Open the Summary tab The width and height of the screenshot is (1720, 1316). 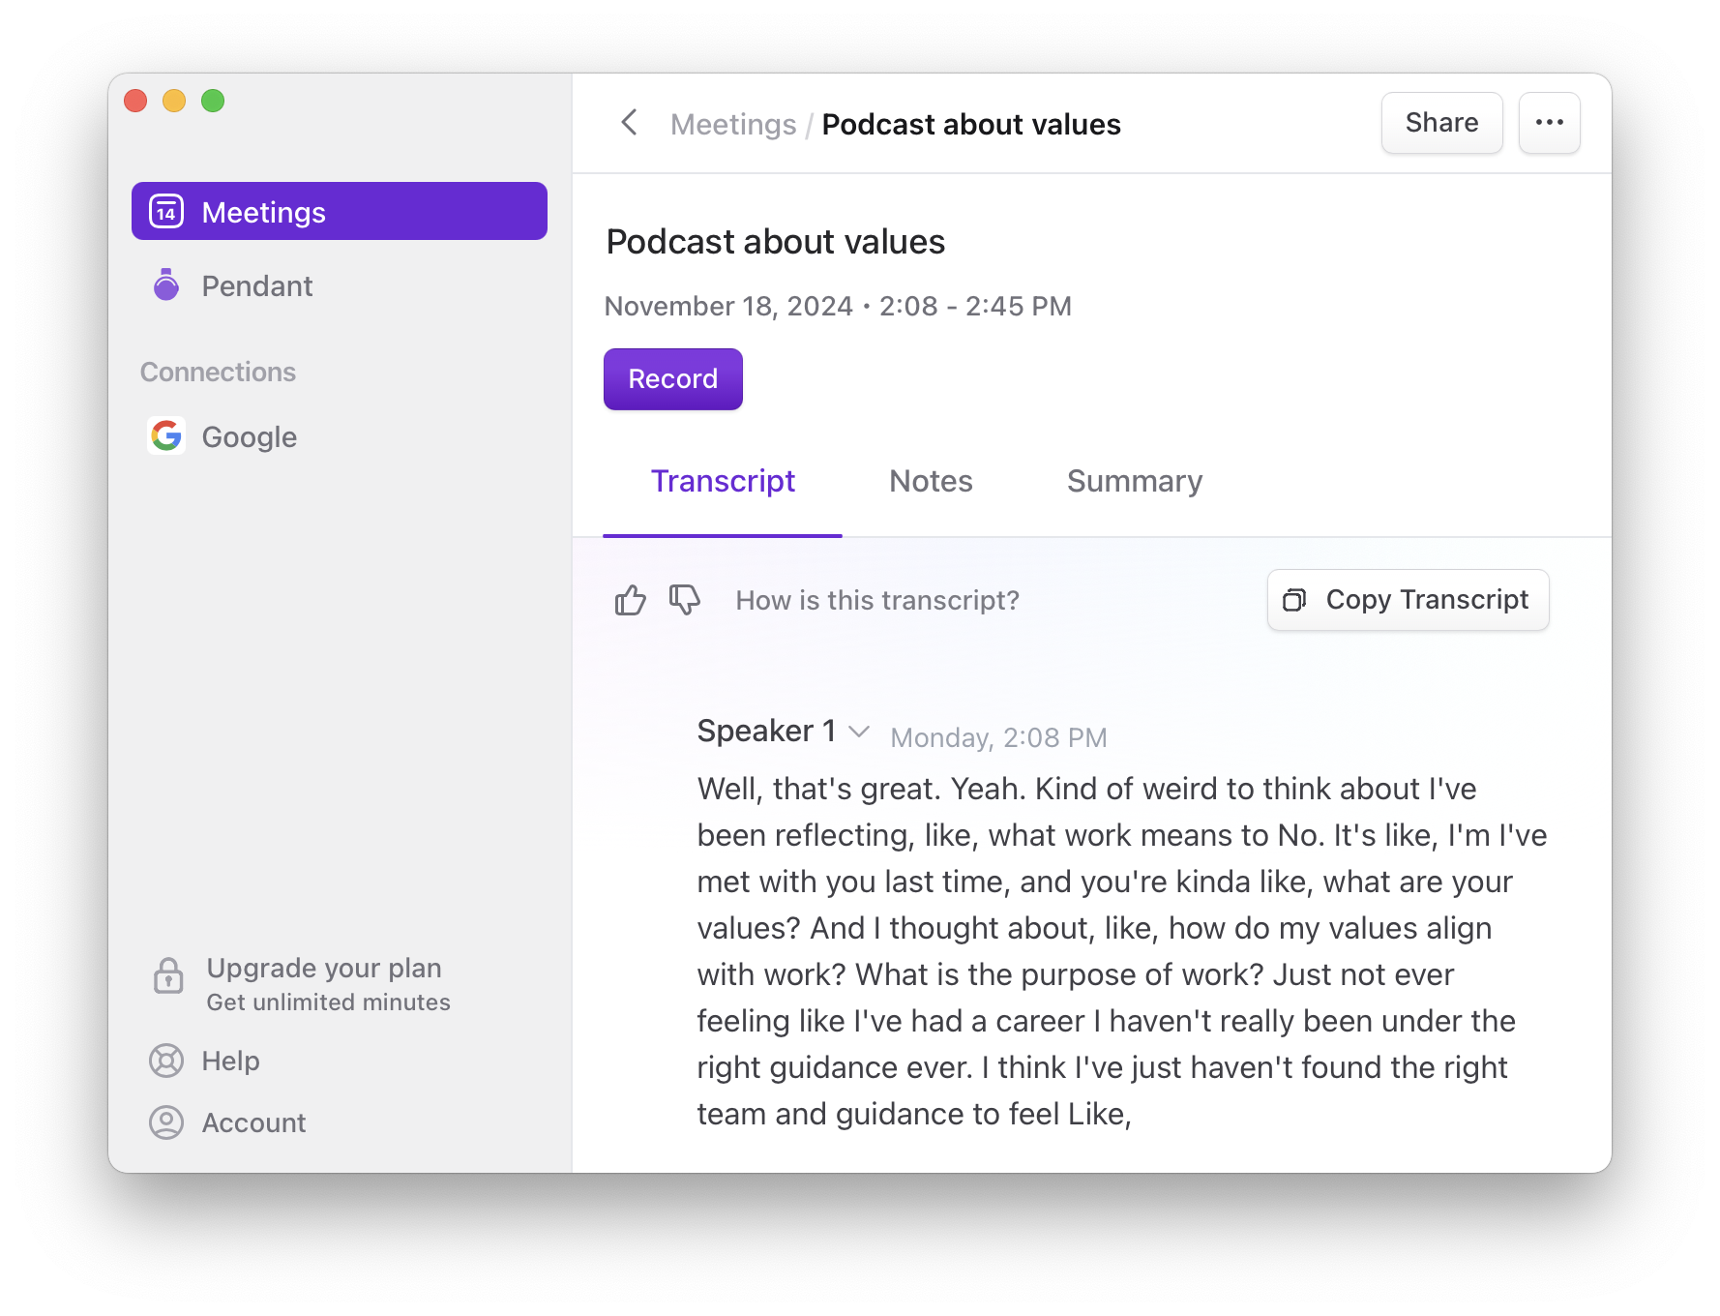coord(1134,481)
